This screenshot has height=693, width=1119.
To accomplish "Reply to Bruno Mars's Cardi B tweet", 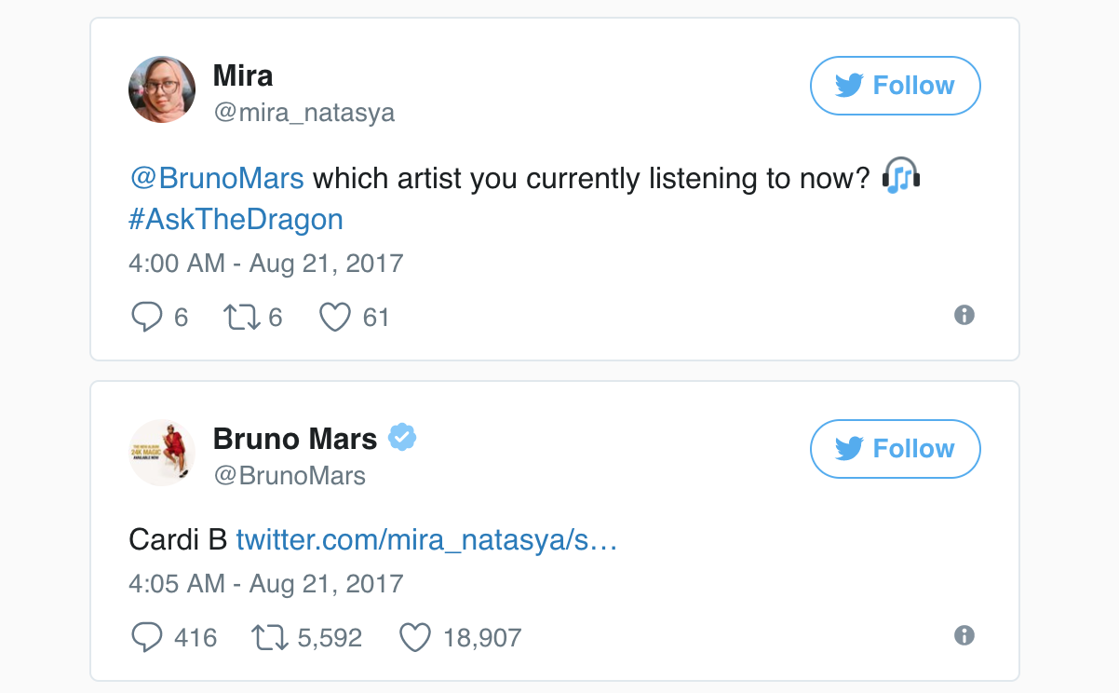I will click(147, 638).
